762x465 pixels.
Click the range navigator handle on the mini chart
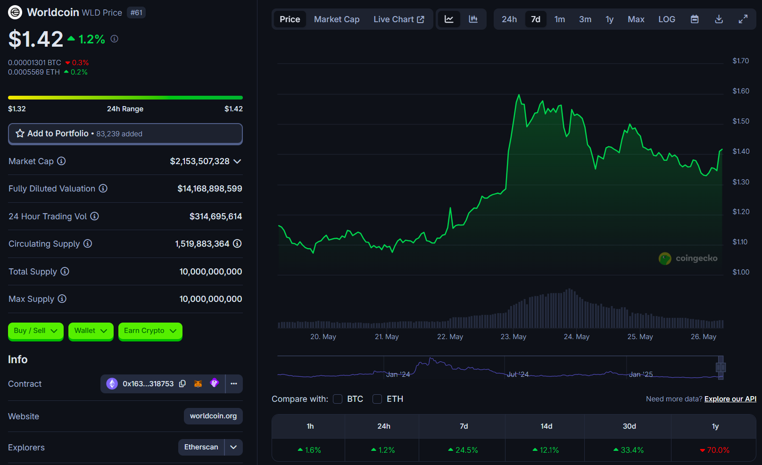point(721,367)
